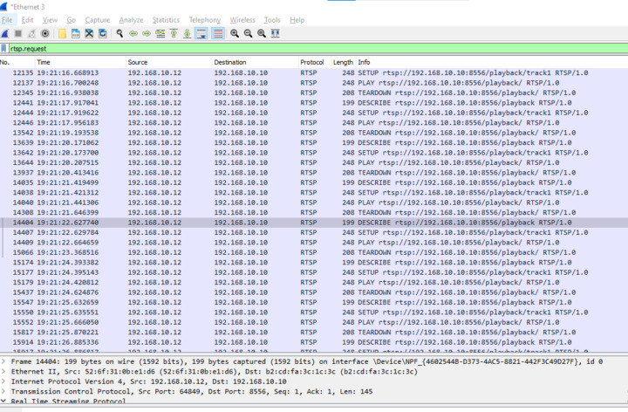Click the close capture file icon
This screenshot has height=412, width=628.
(x=89, y=33)
